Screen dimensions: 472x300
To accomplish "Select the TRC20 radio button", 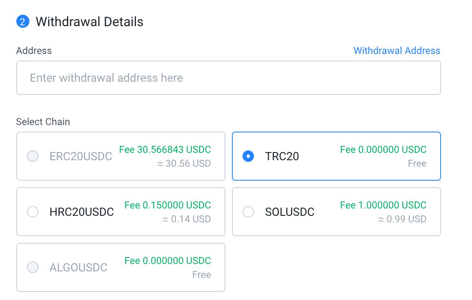I will click(x=248, y=156).
